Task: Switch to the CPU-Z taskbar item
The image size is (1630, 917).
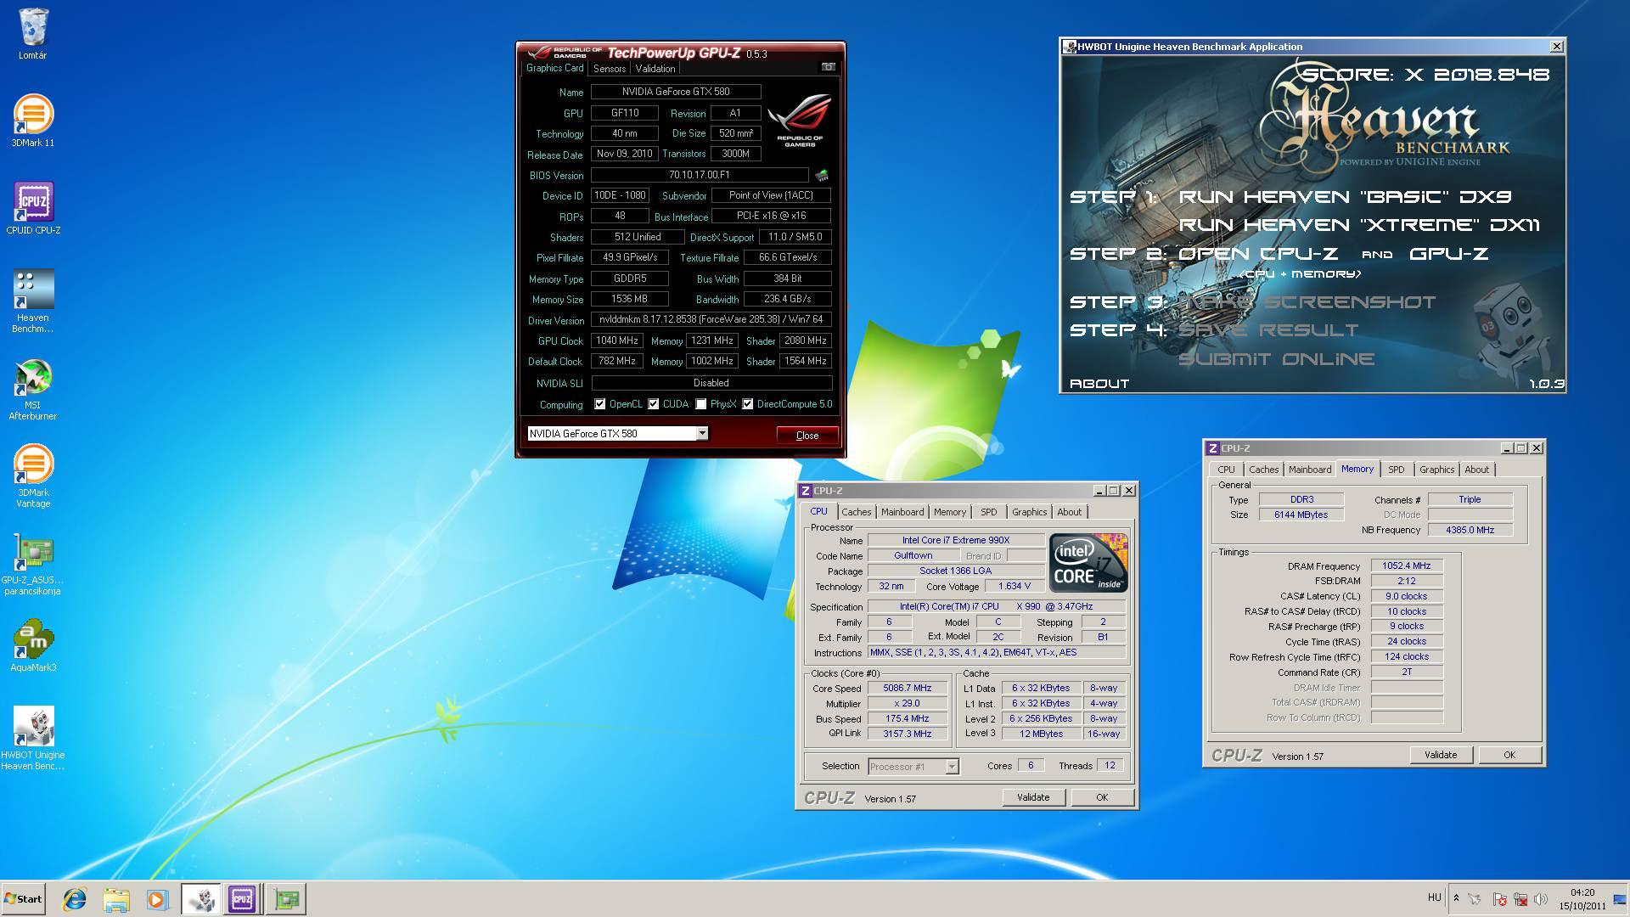Action: pyautogui.click(x=242, y=899)
